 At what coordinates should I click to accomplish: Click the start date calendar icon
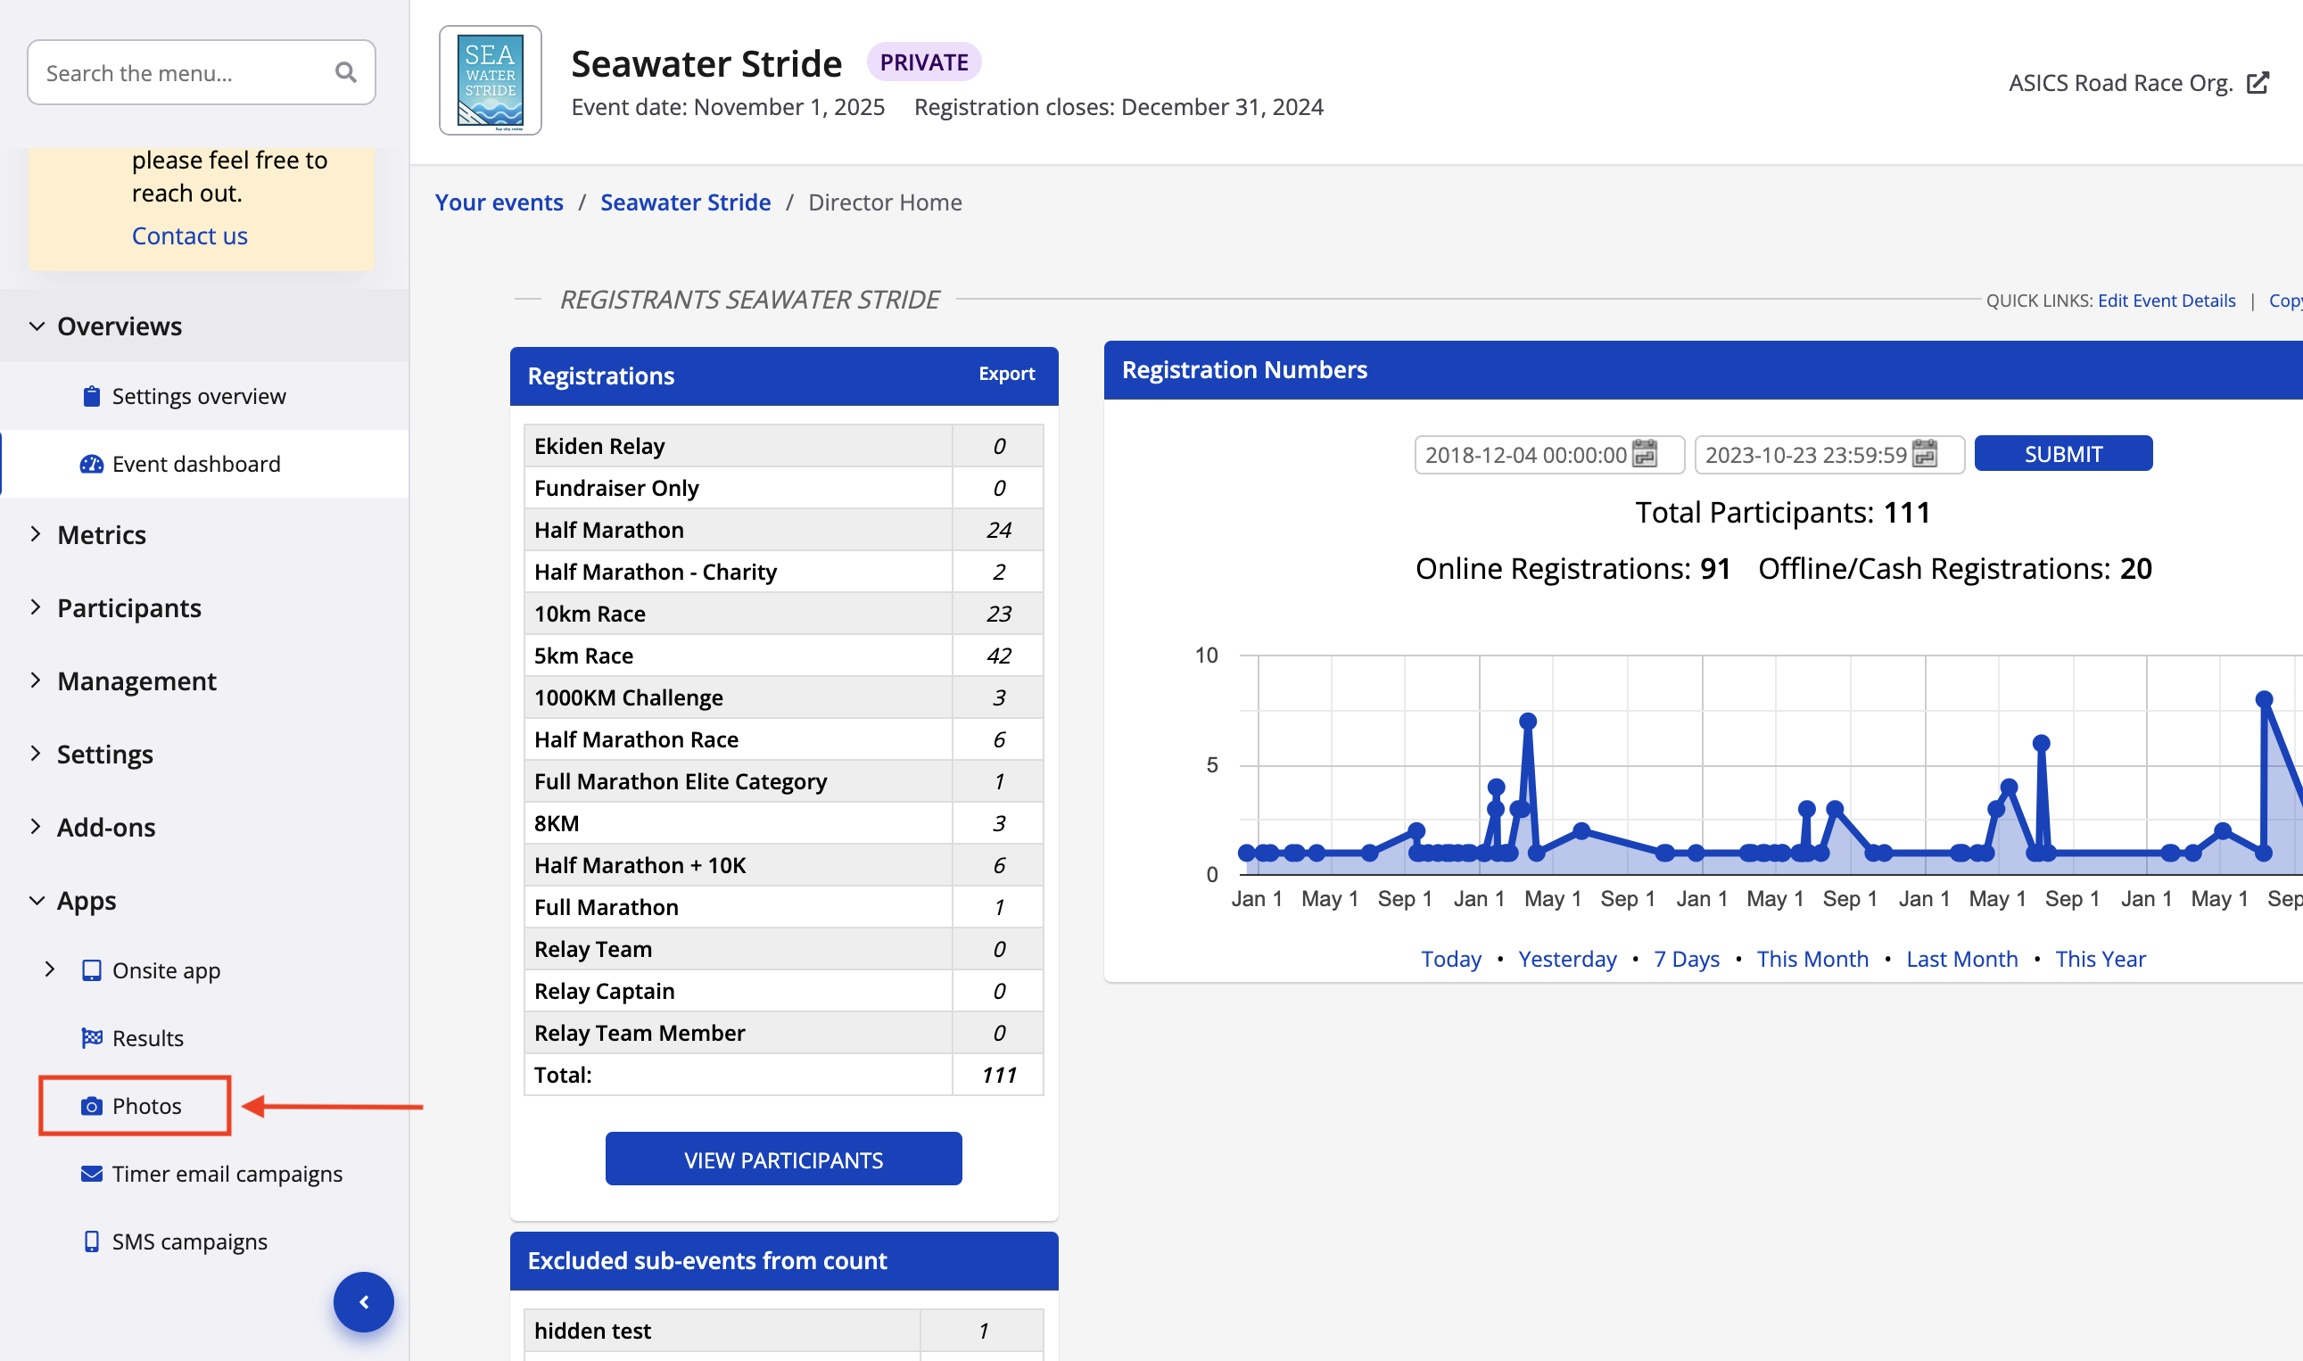(x=1645, y=454)
